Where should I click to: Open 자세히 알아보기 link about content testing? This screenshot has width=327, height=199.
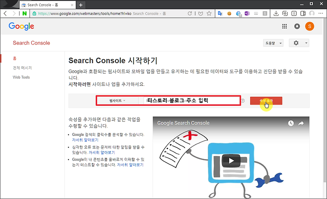click(x=130, y=165)
